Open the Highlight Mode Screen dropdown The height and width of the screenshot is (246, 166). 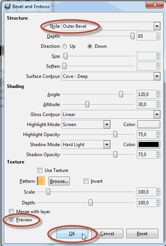[x=86, y=125]
